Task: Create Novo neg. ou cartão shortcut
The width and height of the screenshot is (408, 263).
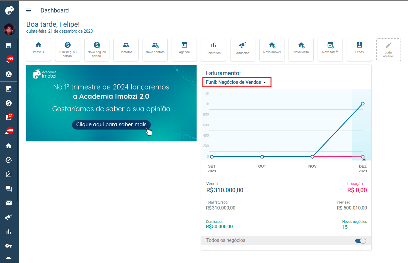Action: [x=97, y=50]
